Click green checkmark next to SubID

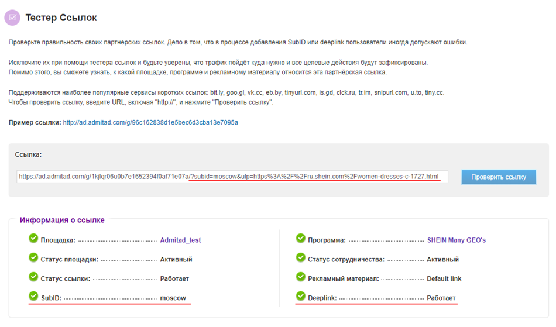coord(33,297)
